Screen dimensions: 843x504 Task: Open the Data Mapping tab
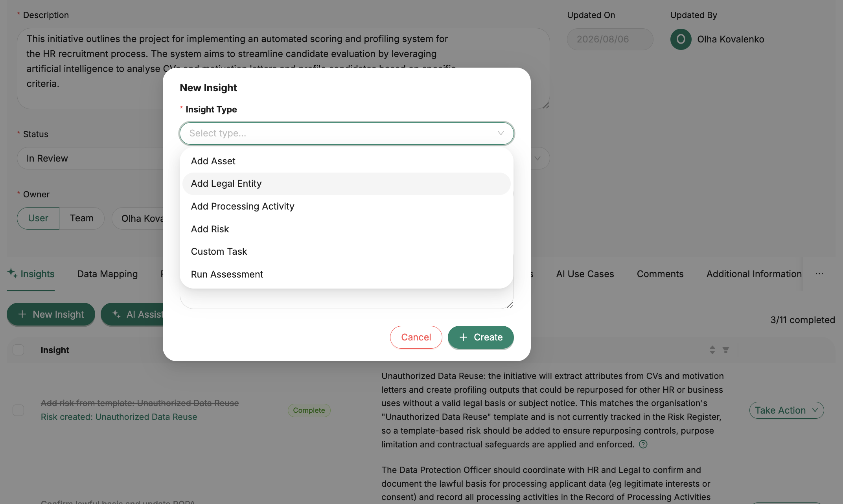click(107, 274)
